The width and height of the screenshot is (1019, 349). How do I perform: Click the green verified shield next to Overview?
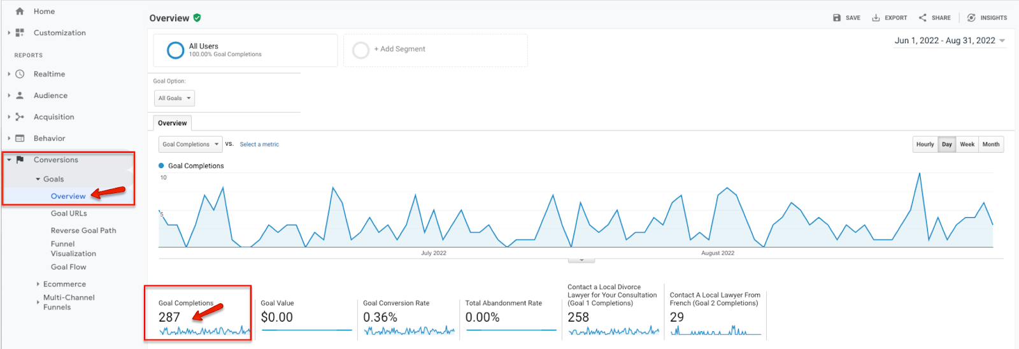click(197, 18)
